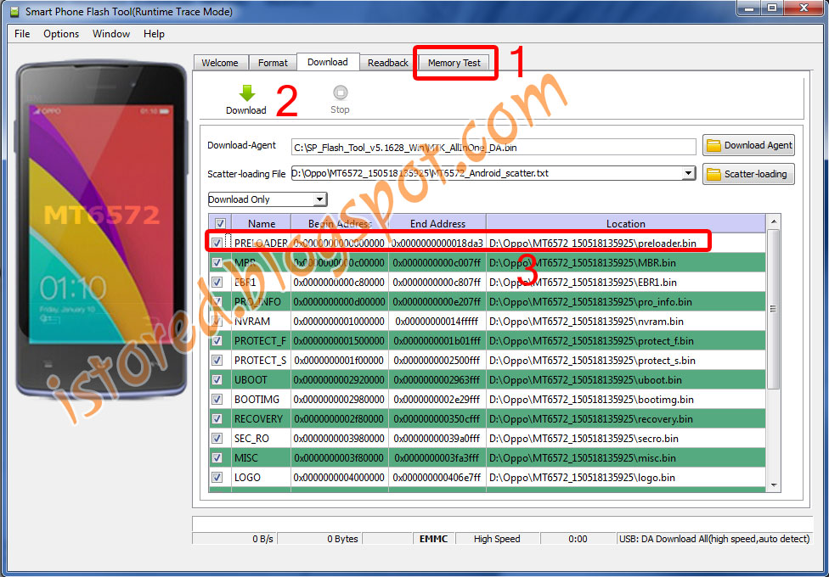This screenshot has width=829, height=577.
Task: Select the EBR1.bin location cell
Action: pyautogui.click(x=626, y=283)
